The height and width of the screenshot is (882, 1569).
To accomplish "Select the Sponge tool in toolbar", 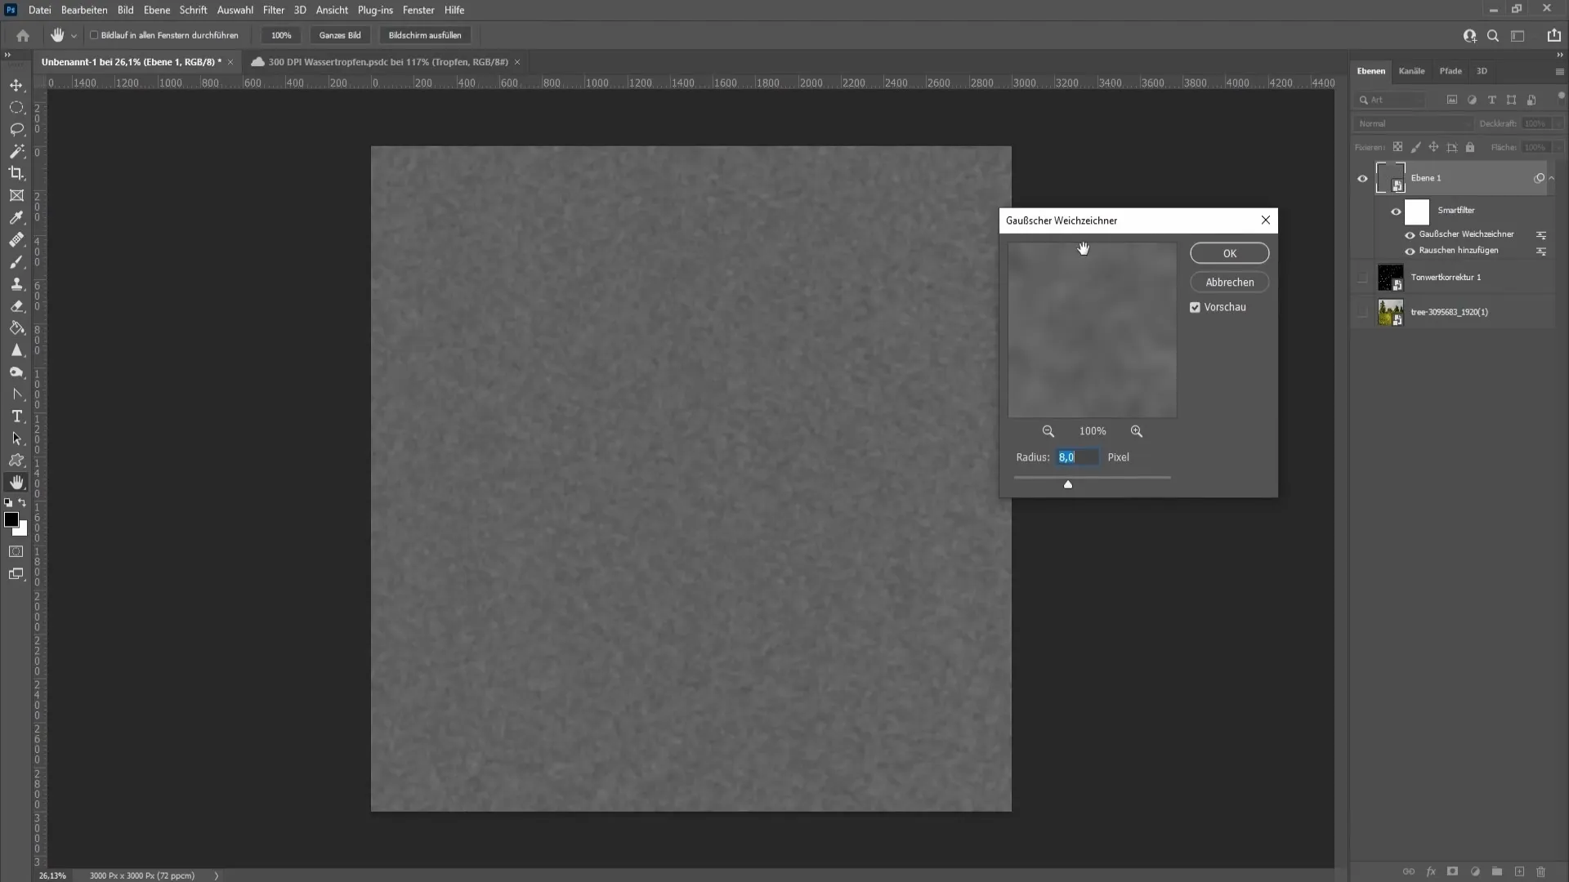I will [x=16, y=372].
